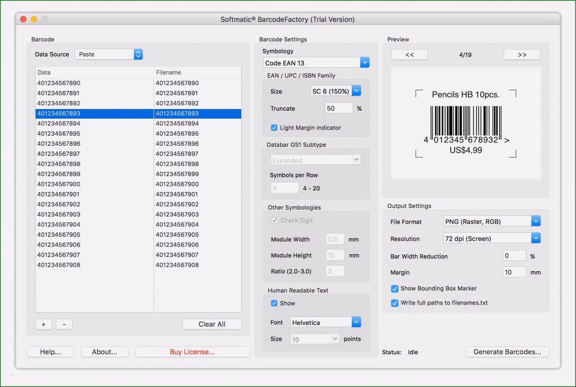Open the Resolution dropdown set to 72 dpi

click(491, 238)
